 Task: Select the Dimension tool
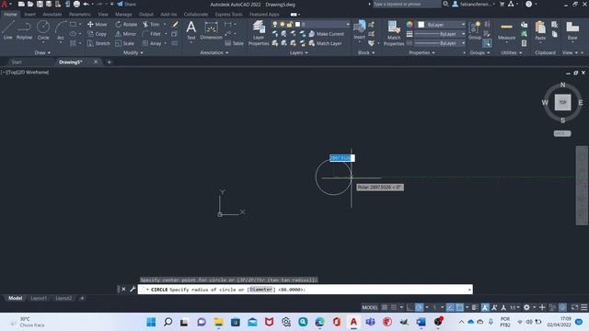click(x=211, y=30)
